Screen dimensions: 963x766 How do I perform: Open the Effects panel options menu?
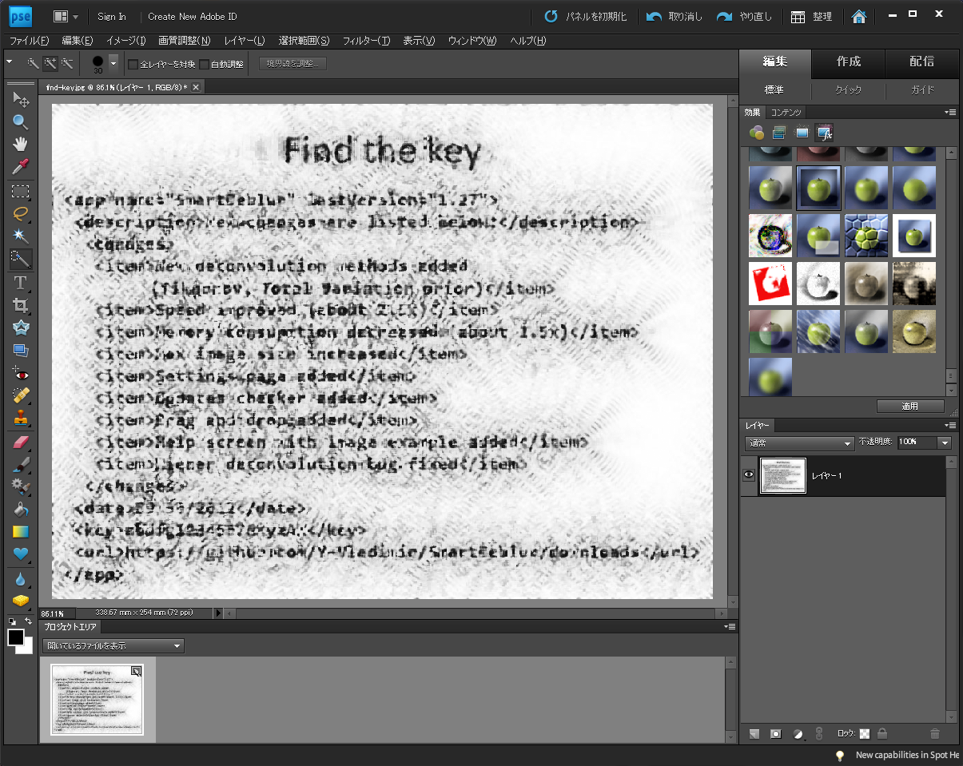click(x=950, y=113)
